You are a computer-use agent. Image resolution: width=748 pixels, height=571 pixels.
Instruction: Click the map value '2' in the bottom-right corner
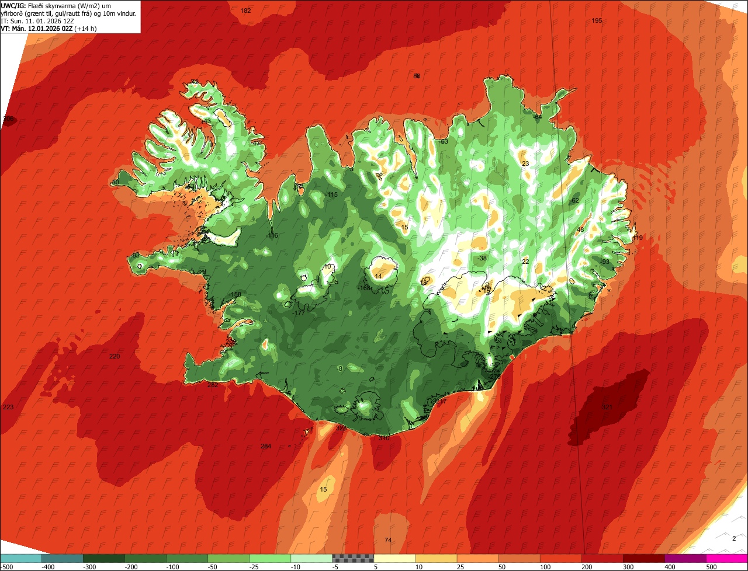click(x=734, y=538)
